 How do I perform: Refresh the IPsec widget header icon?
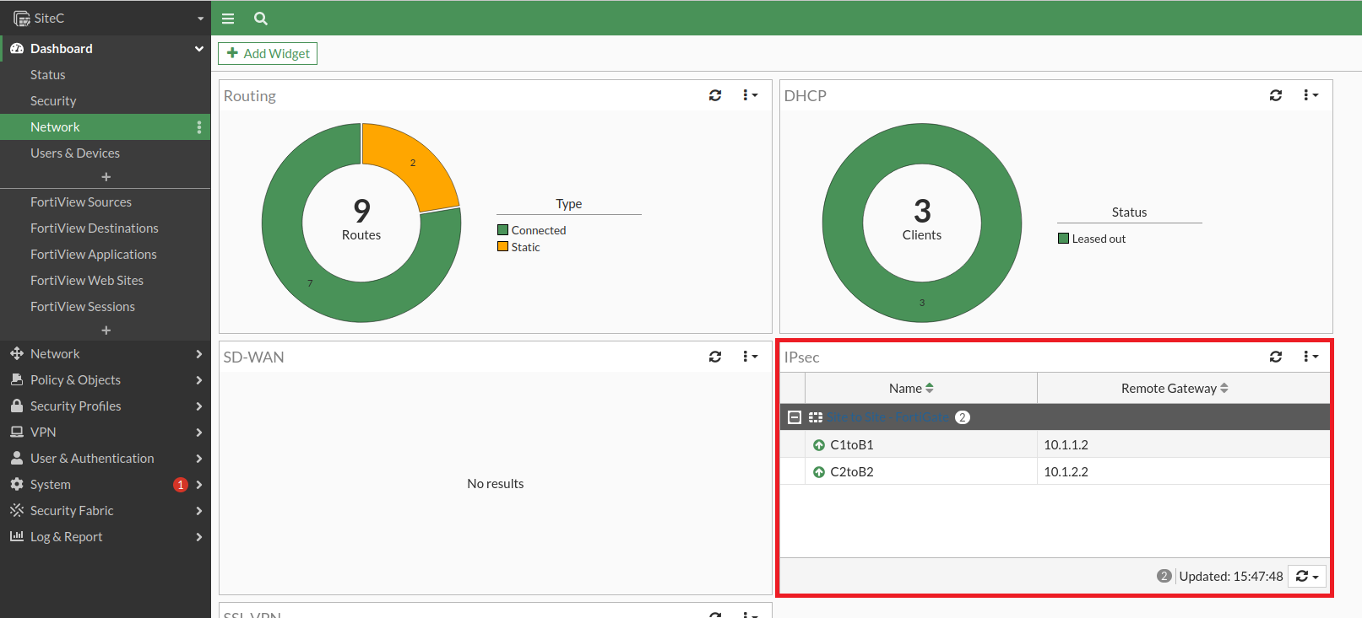(1276, 357)
